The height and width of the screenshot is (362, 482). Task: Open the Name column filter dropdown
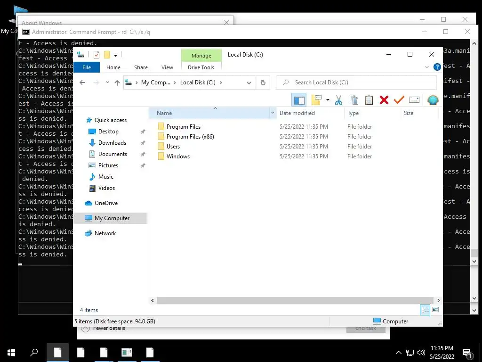pos(273,113)
